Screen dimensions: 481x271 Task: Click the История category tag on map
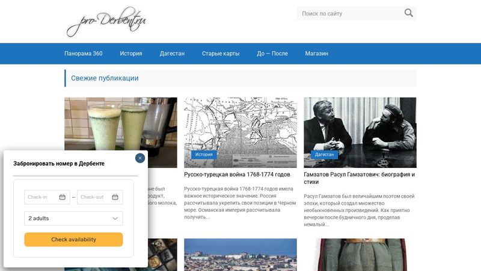pyautogui.click(x=204, y=155)
